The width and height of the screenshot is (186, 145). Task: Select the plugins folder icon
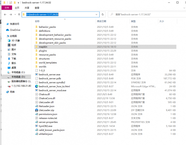[x=37, y=51]
